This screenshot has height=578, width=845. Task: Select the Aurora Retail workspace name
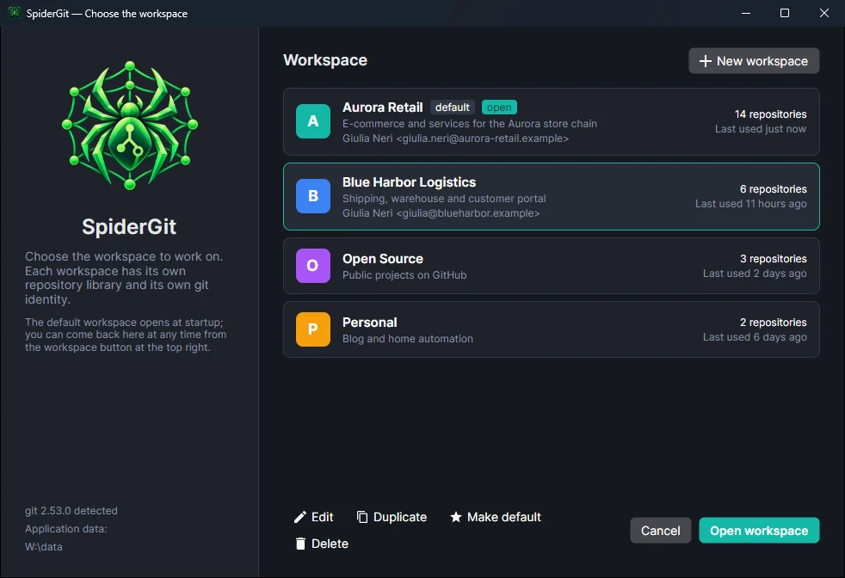pyautogui.click(x=383, y=108)
